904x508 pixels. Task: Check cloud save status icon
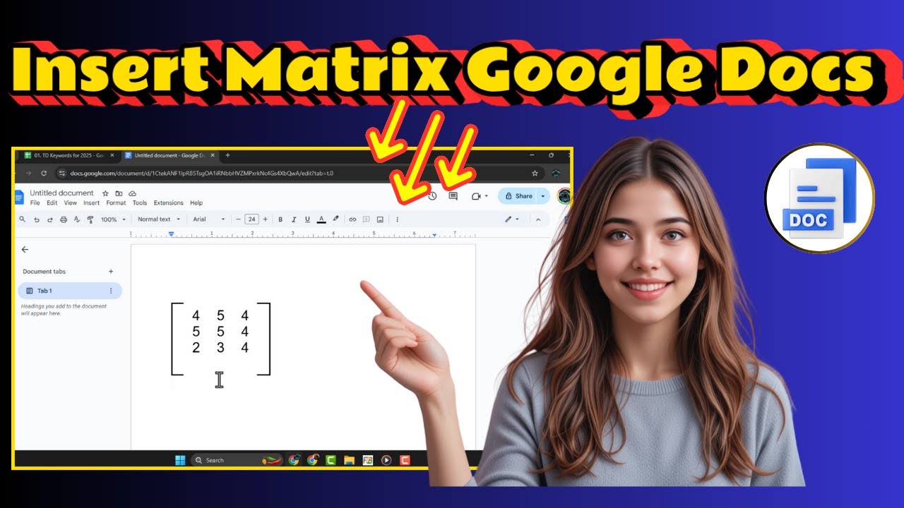click(132, 193)
